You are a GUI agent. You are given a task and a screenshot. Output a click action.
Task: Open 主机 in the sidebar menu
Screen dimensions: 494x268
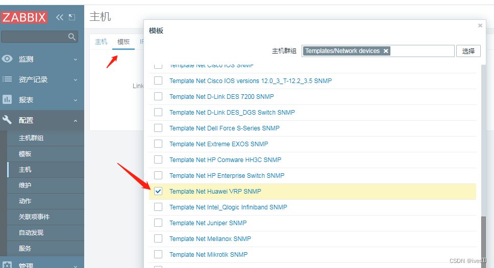point(25,170)
